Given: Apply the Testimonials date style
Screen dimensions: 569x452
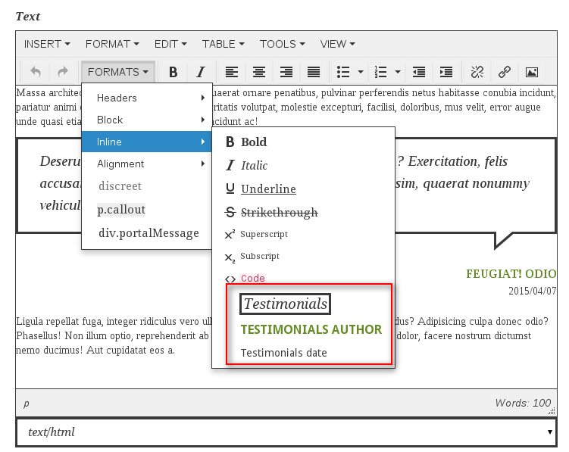Looking at the screenshot, I should point(284,353).
